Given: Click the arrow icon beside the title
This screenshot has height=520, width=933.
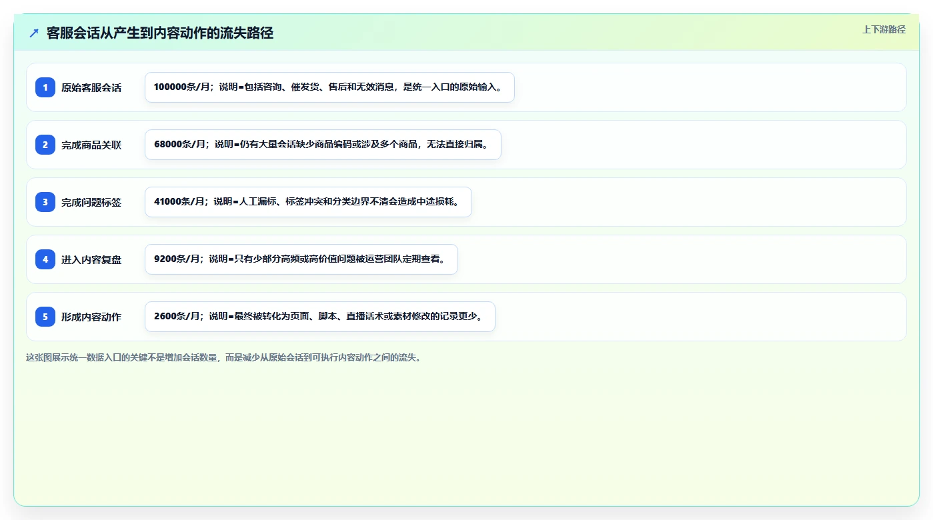Looking at the screenshot, I should (x=34, y=33).
